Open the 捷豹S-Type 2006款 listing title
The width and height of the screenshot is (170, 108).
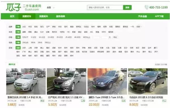point(107,97)
